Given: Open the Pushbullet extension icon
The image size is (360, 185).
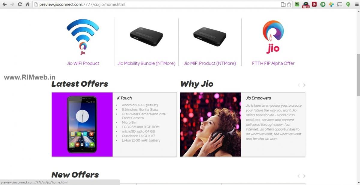Looking at the screenshot, I should click(x=323, y=4).
